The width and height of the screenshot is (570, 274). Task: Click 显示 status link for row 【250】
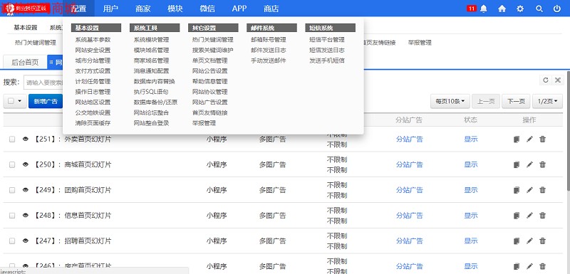point(471,164)
